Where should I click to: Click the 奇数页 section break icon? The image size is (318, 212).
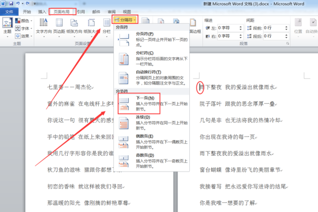(124, 161)
